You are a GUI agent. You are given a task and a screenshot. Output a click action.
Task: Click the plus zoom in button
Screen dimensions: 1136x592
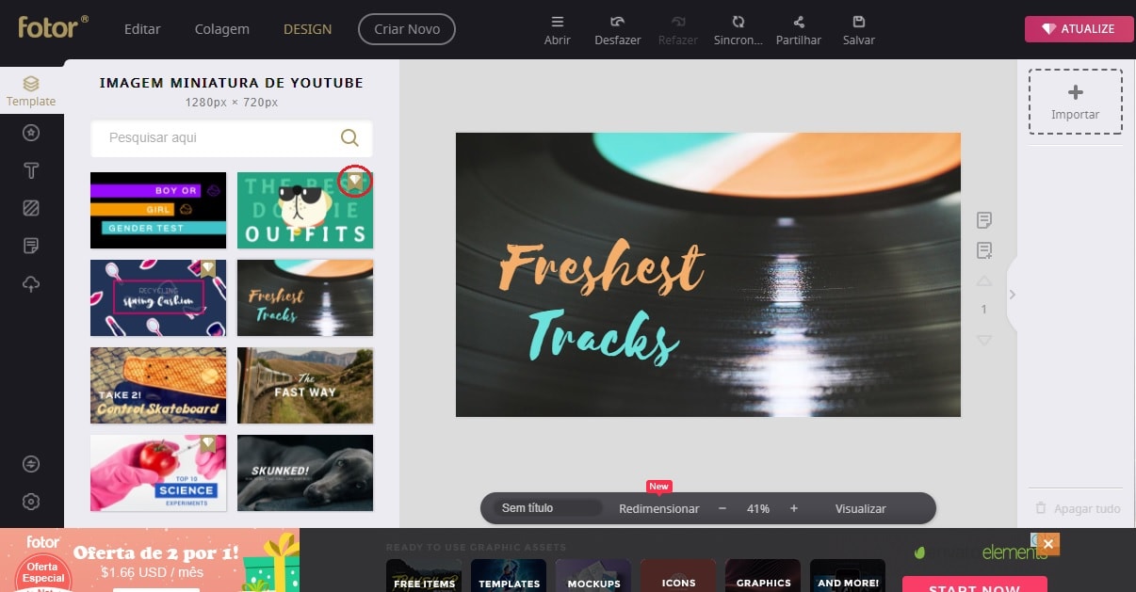794,508
